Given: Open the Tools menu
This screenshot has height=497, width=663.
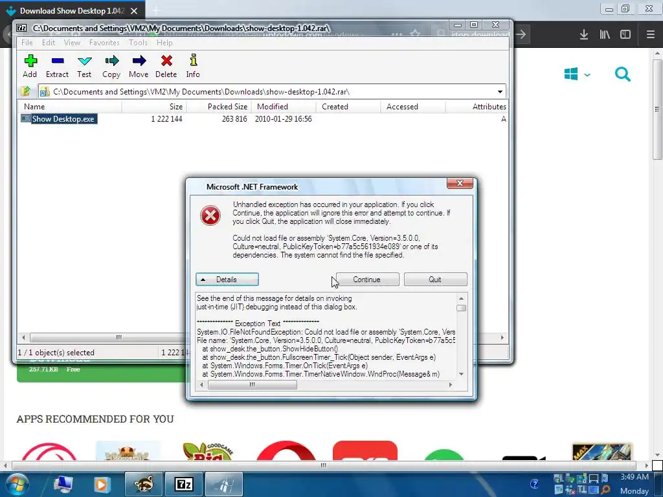Looking at the screenshot, I should click(139, 43).
